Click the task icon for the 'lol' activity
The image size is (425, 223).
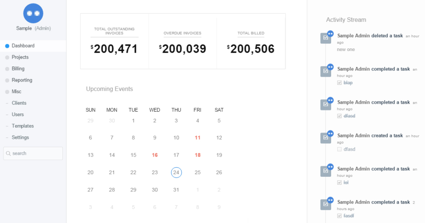[325, 171]
